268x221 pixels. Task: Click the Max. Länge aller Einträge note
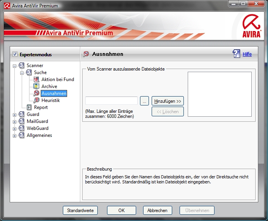tap(109, 114)
